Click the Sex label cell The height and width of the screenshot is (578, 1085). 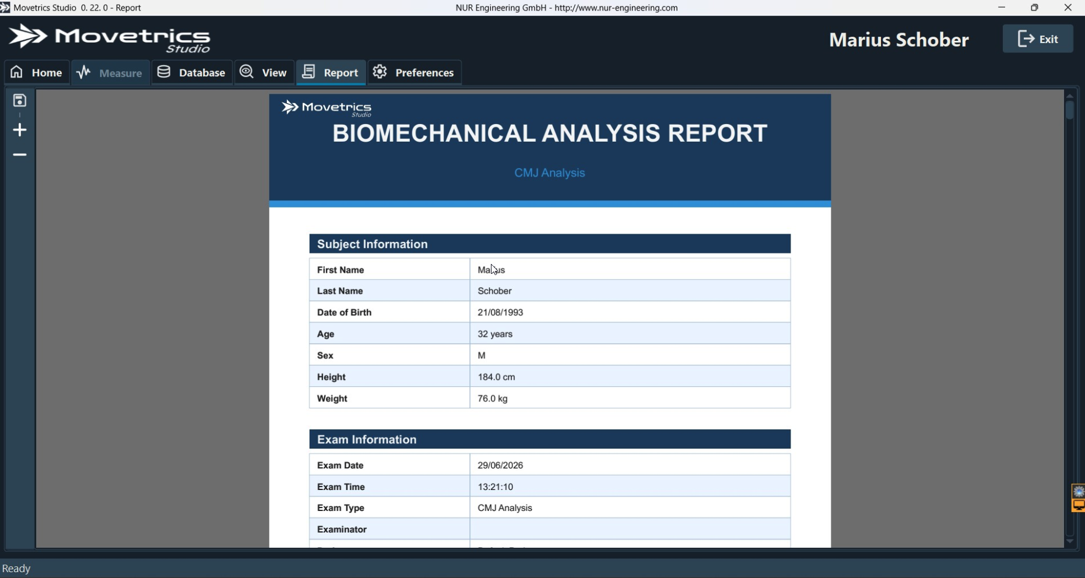[x=389, y=355]
